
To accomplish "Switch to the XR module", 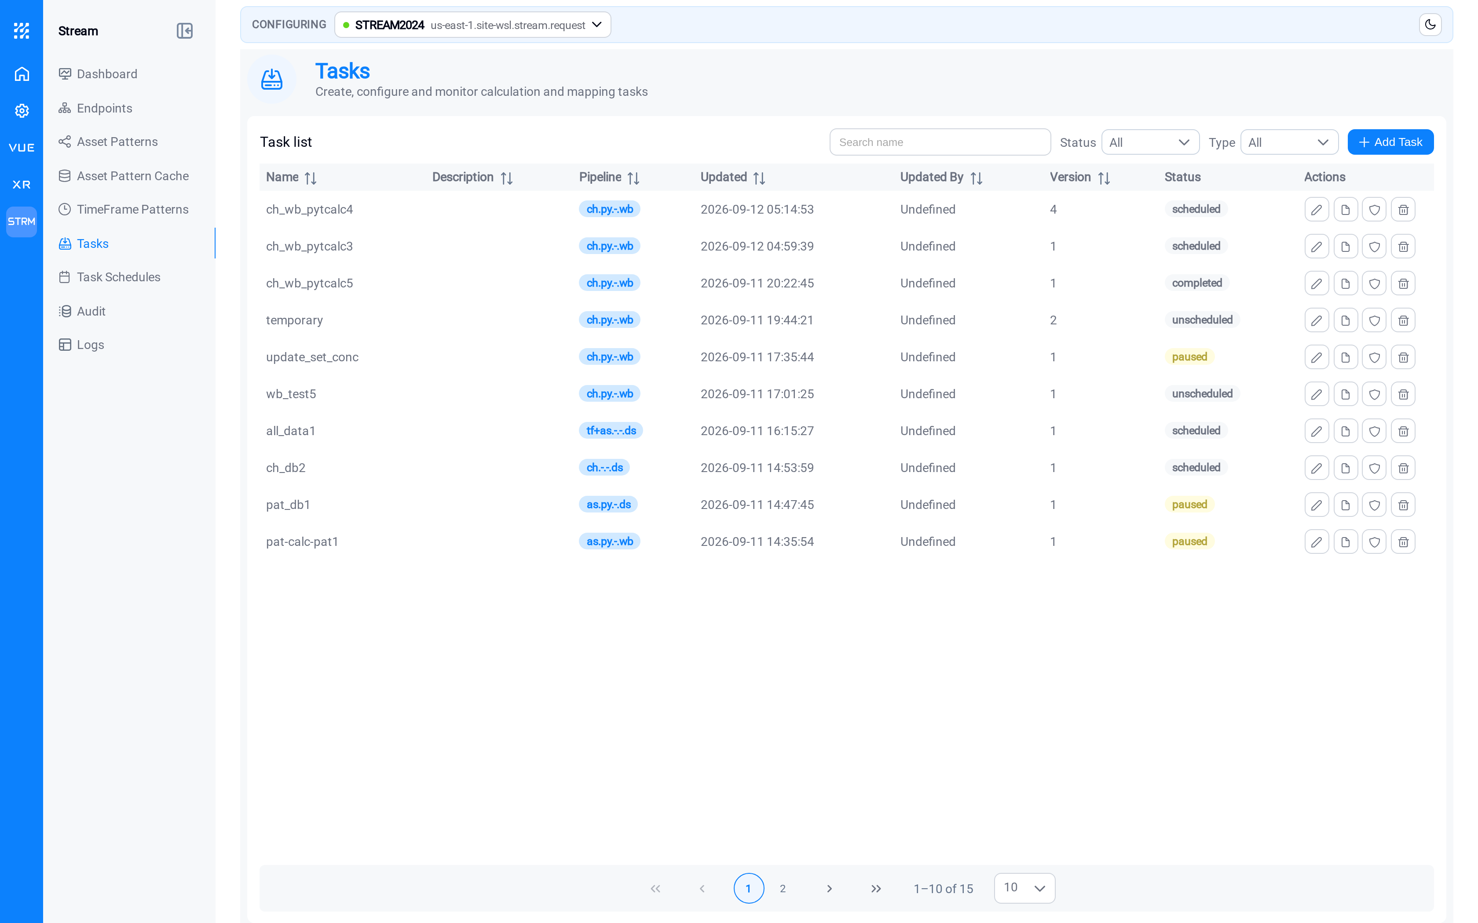I will pos(22,184).
